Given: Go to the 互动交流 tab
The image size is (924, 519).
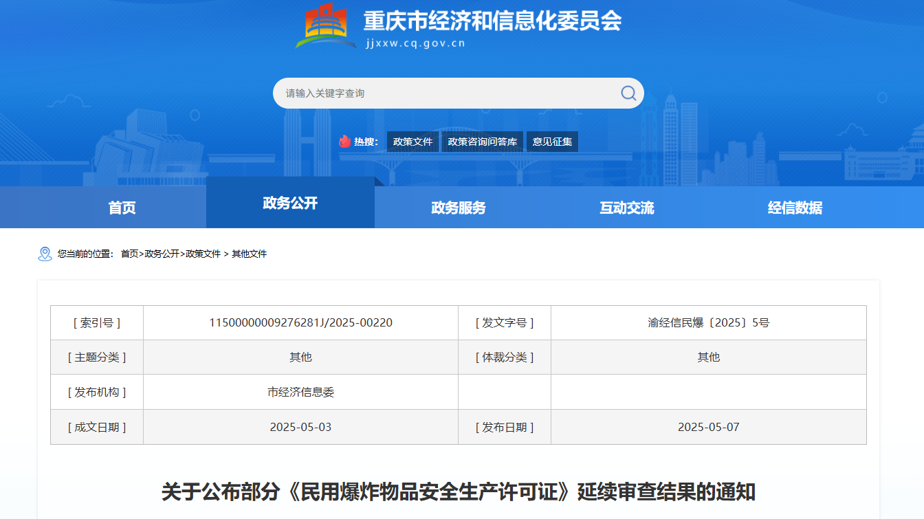Looking at the screenshot, I should (x=626, y=208).
